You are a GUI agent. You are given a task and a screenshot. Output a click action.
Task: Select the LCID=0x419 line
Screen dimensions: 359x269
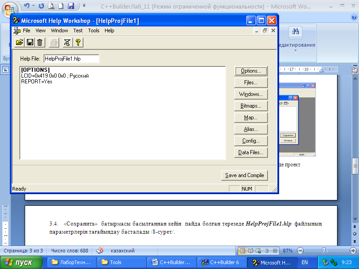click(x=55, y=76)
